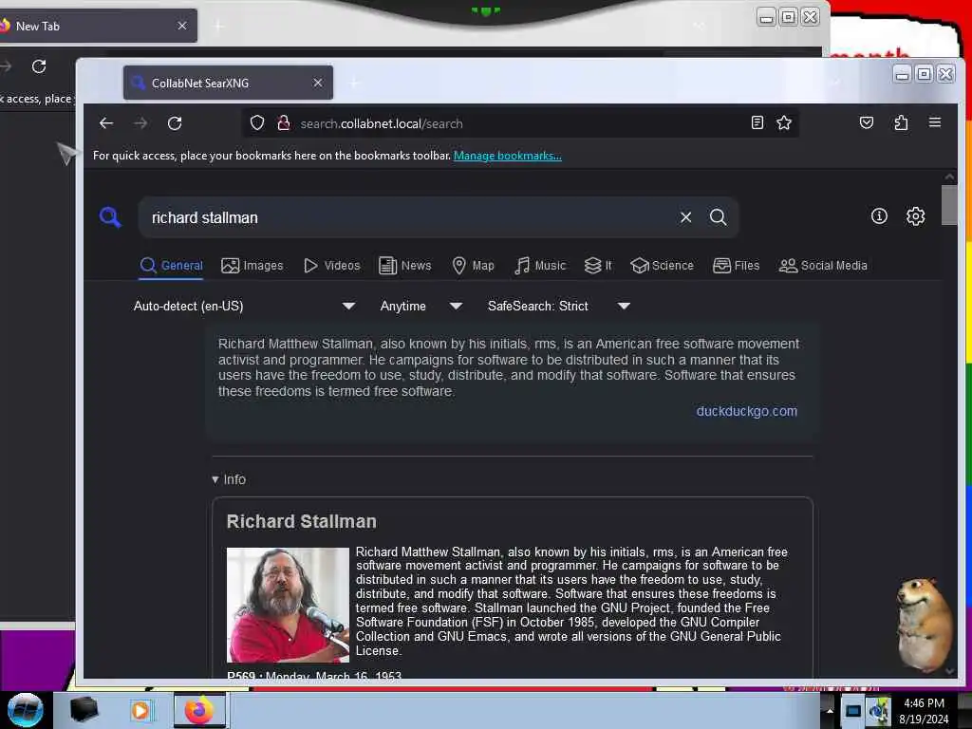The height and width of the screenshot is (729, 972).
Task: Switch to the News category
Action: (x=404, y=266)
